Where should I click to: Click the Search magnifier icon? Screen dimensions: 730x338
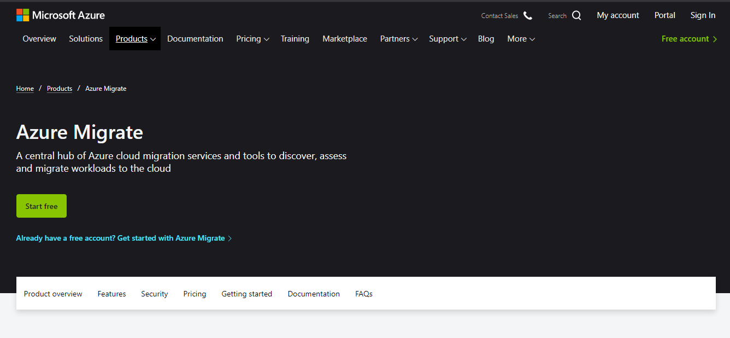(576, 15)
